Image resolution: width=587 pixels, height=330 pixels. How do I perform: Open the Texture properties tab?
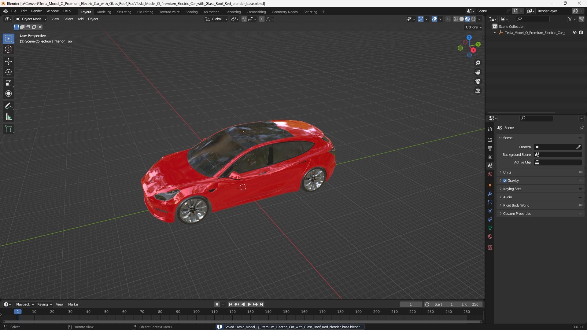490,248
